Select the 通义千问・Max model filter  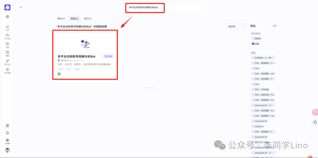pos(261,142)
